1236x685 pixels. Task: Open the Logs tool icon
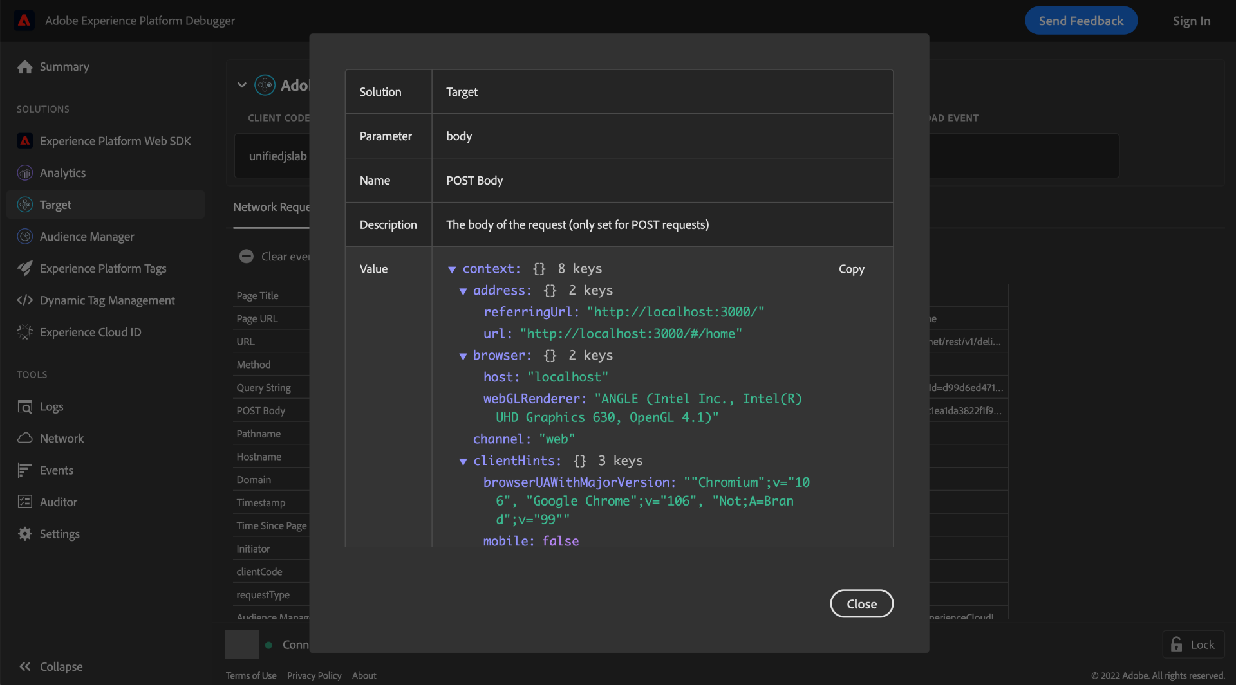[x=25, y=406]
